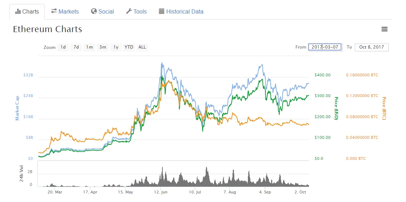Set zoom range to YTD

point(129,47)
